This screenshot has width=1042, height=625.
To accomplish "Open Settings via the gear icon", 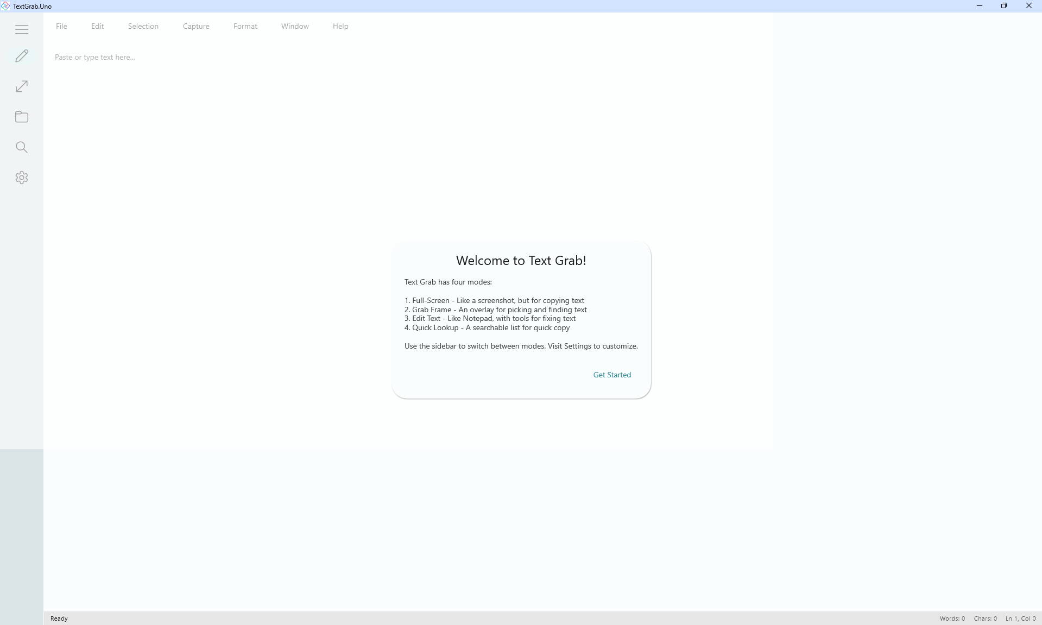I will (22, 178).
